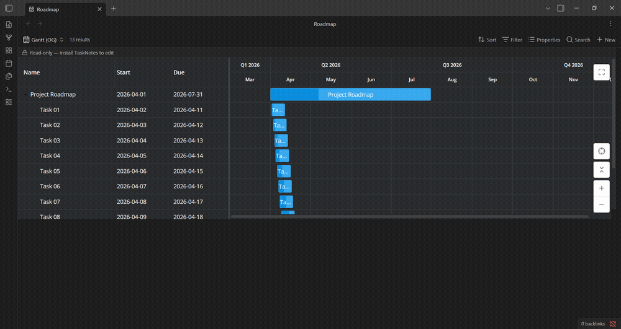Select the Project Roadmap Gantt bar

click(x=350, y=94)
